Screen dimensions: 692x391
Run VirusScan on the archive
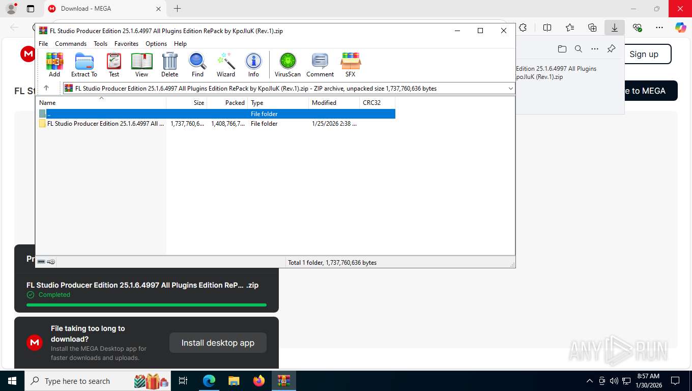[287, 65]
